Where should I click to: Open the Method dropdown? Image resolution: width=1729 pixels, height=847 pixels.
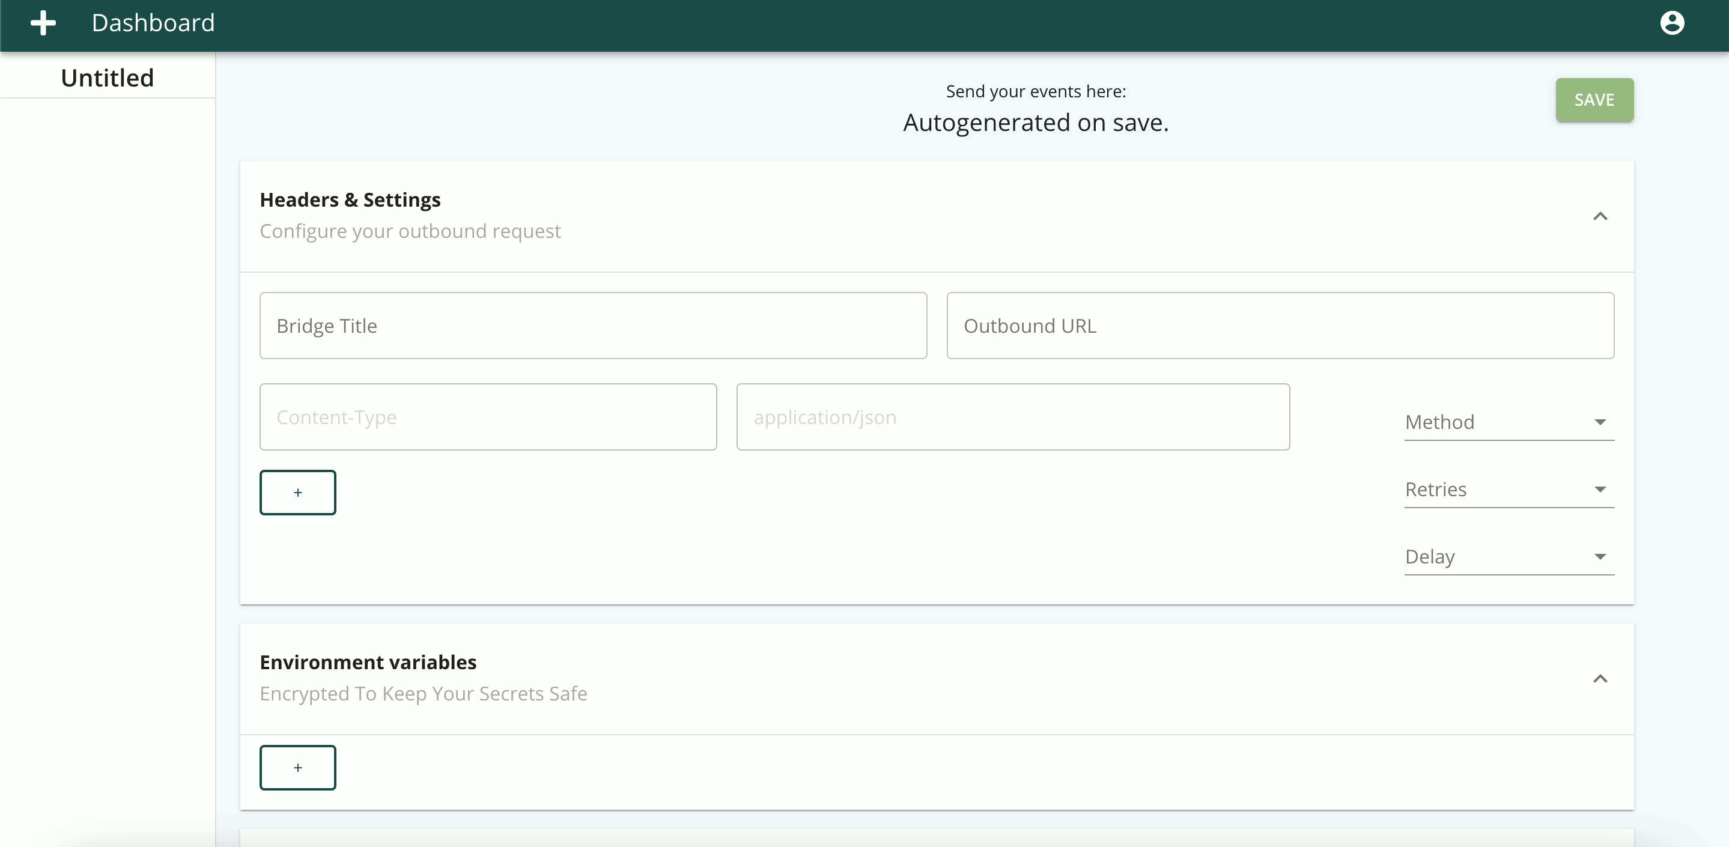point(1508,422)
